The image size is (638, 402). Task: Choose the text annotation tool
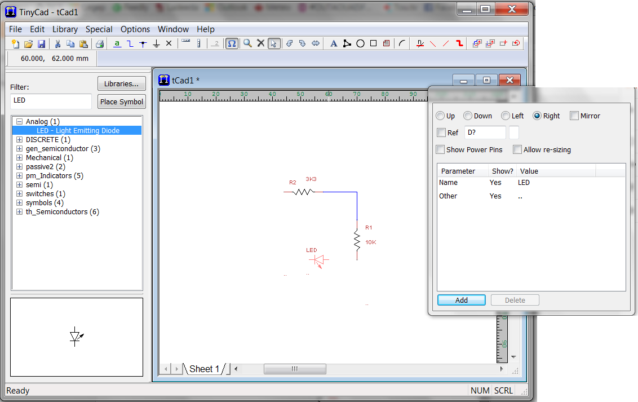(334, 43)
